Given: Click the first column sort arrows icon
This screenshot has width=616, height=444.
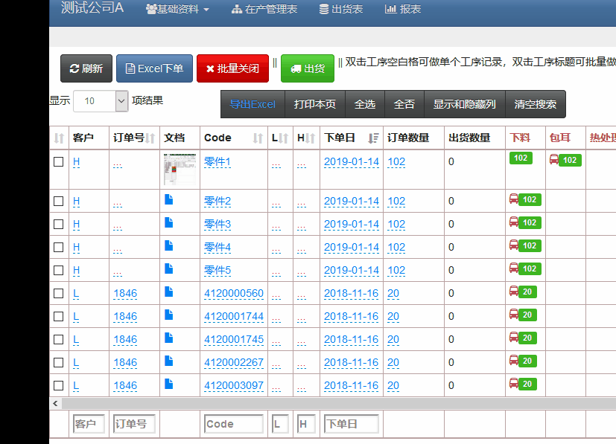Looking at the screenshot, I should pos(59,138).
